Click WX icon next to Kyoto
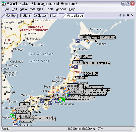The image size is (136, 132). 42,101
